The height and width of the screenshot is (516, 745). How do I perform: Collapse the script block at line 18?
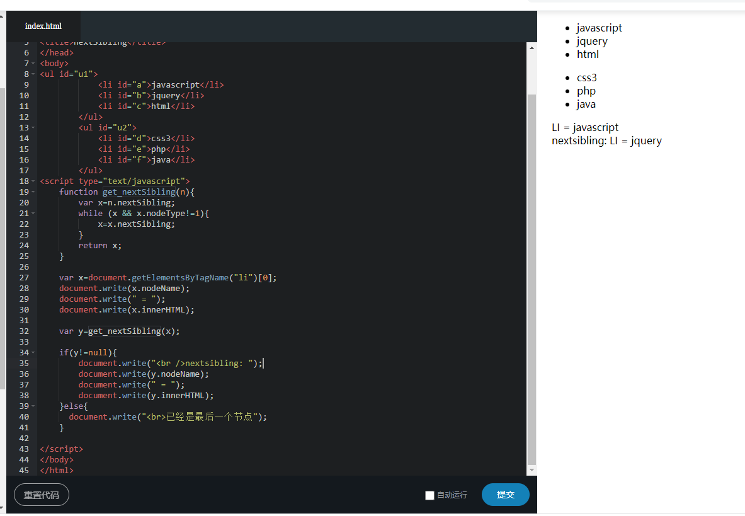(33, 181)
